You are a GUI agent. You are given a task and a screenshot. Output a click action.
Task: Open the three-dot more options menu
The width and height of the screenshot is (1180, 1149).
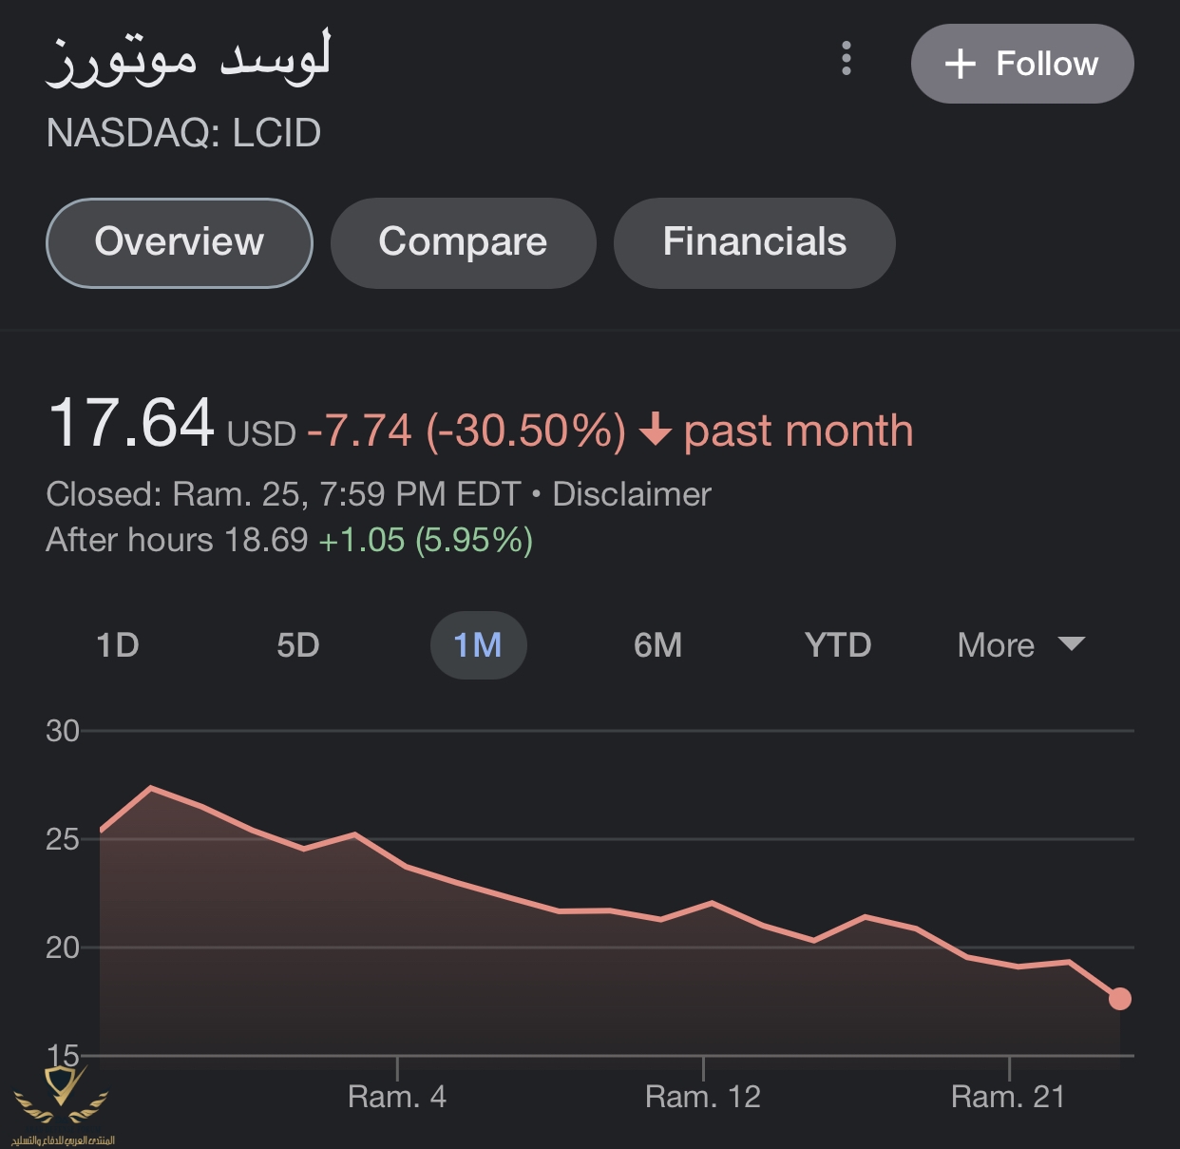point(847,59)
